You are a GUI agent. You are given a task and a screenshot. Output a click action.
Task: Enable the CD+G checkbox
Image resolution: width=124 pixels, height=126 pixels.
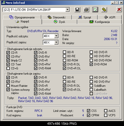click(x=8, y=68)
